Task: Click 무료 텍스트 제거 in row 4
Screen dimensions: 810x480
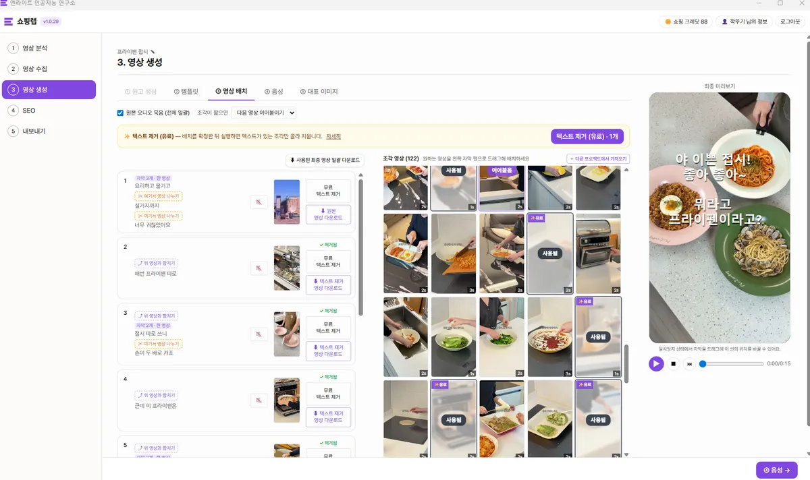Action: pyautogui.click(x=328, y=394)
